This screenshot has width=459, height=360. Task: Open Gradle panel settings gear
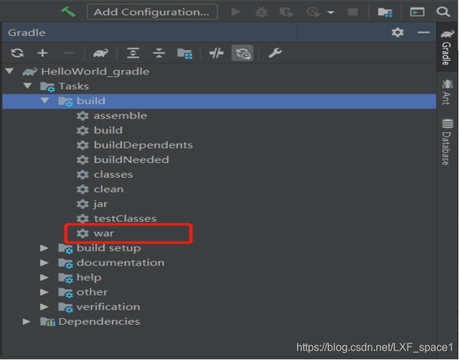(x=398, y=32)
